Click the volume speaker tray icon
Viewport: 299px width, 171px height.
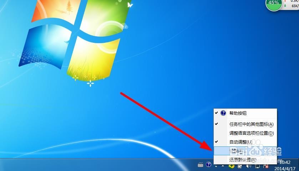pos(248,166)
